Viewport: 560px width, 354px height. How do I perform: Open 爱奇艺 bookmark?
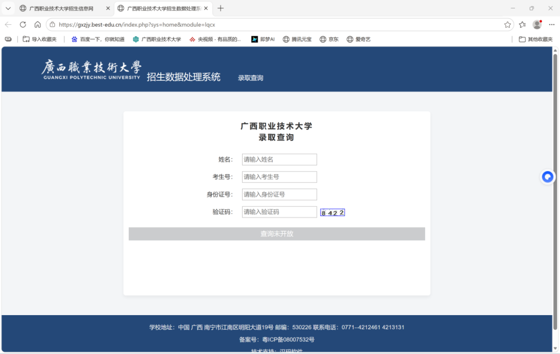click(359, 39)
